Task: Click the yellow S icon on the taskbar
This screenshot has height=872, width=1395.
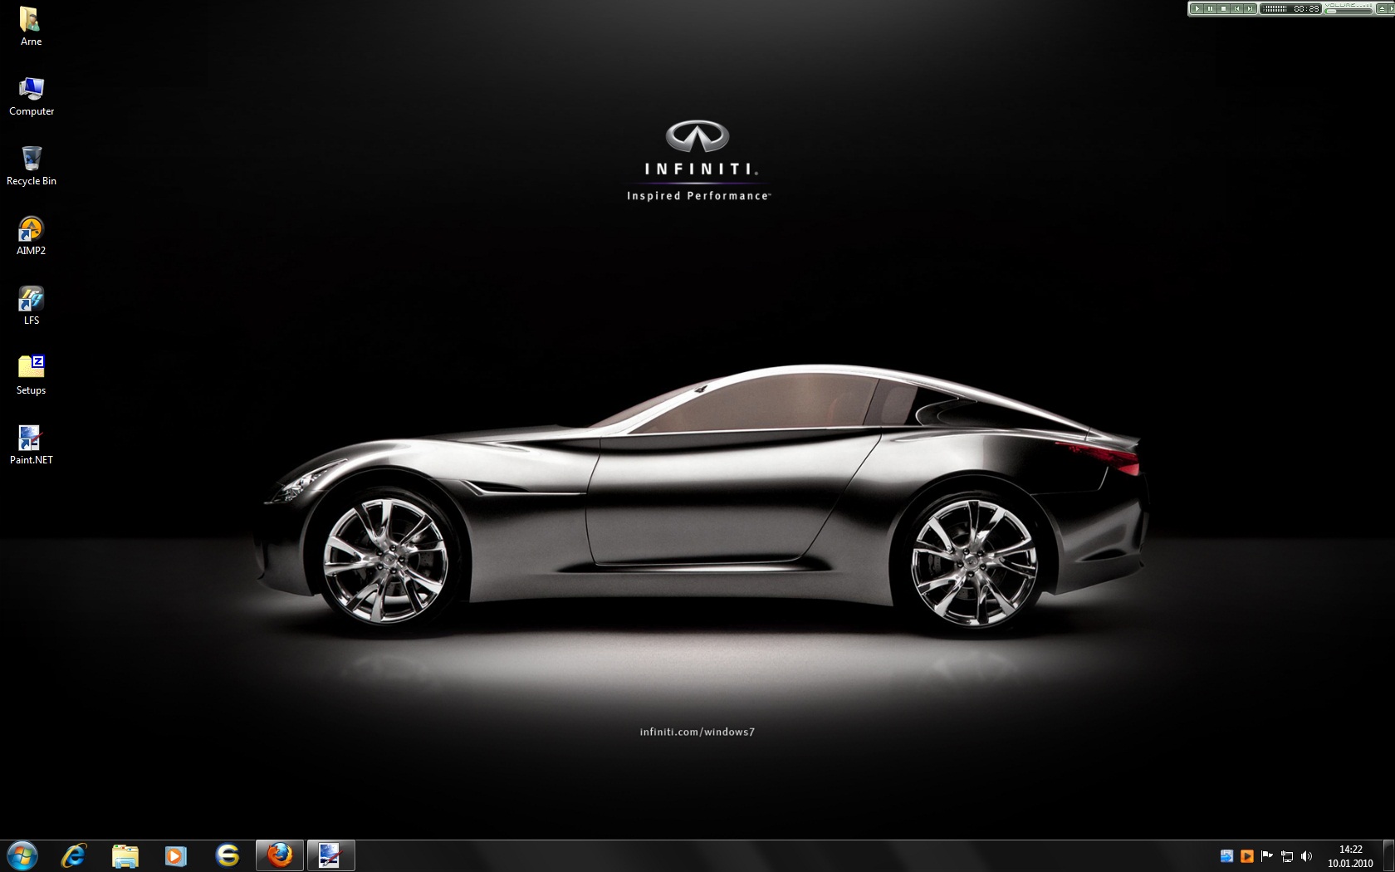Action: coord(228,855)
